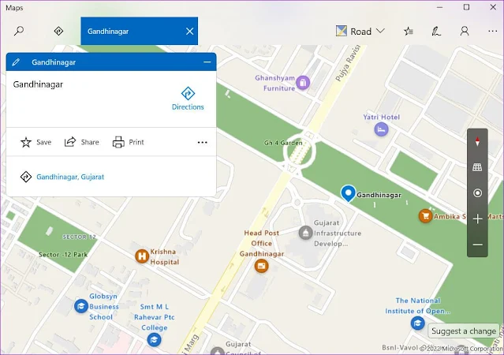Show my location on the map
504x355 pixels.
point(477,193)
